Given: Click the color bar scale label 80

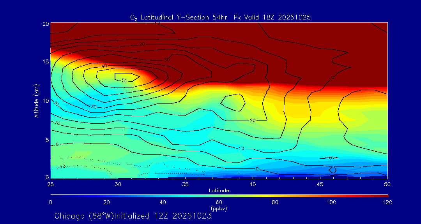Looking at the screenshot, I should click(275, 202).
